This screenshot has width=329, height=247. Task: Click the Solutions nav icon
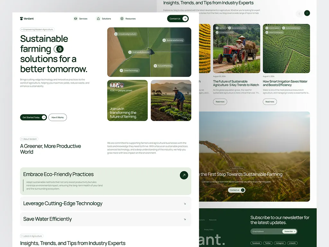tap(98, 19)
